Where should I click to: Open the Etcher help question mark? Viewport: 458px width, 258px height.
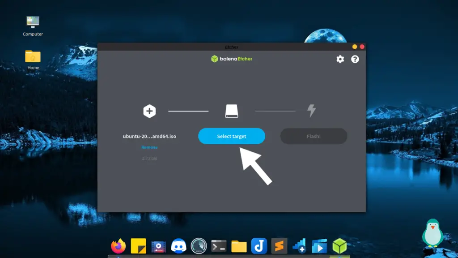pyautogui.click(x=355, y=59)
